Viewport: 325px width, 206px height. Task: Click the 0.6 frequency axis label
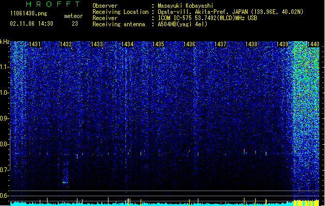point(4,196)
